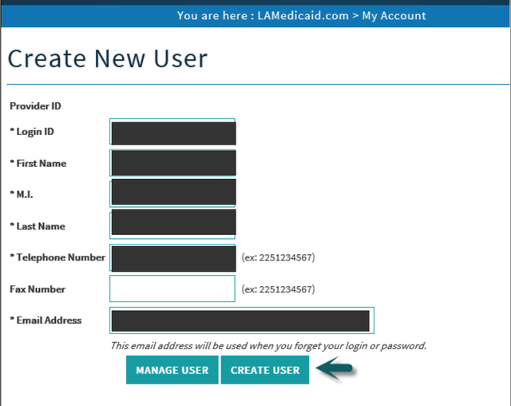This screenshot has width=511, height=406.
Task: Click the '* Last Name' label
Action: coord(38,226)
